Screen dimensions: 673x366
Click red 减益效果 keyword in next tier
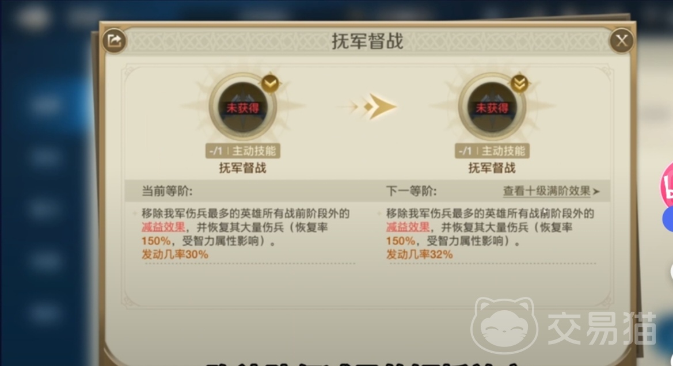[408, 227]
